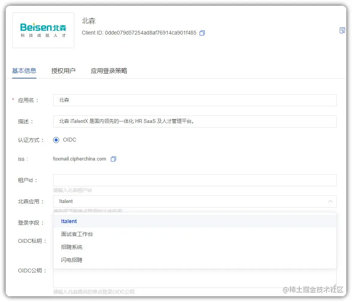This screenshot has width=352, height=302.
Task: Click into the 租户id input field
Action: coord(195,180)
